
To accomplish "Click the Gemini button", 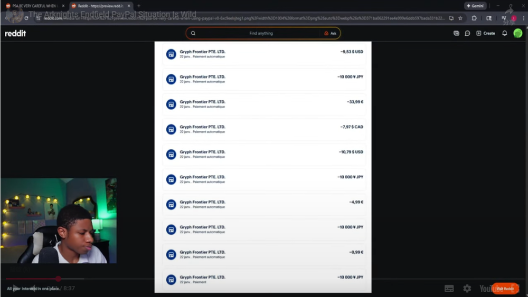I will 475,6.
